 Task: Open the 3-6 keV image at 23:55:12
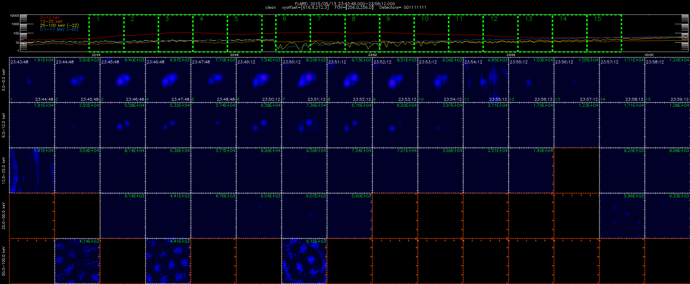coord(531,80)
